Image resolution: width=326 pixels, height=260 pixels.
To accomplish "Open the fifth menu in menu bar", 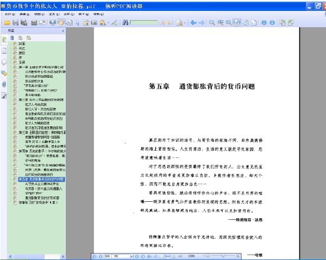I will tap(69, 14).
